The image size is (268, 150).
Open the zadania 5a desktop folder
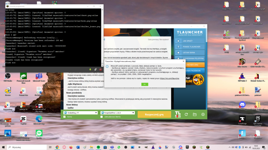pyautogui.click(x=23, y=106)
